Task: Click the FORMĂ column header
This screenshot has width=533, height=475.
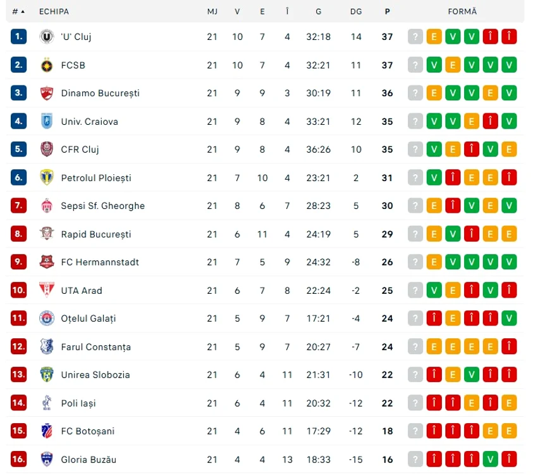Action: [x=462, y=11]
